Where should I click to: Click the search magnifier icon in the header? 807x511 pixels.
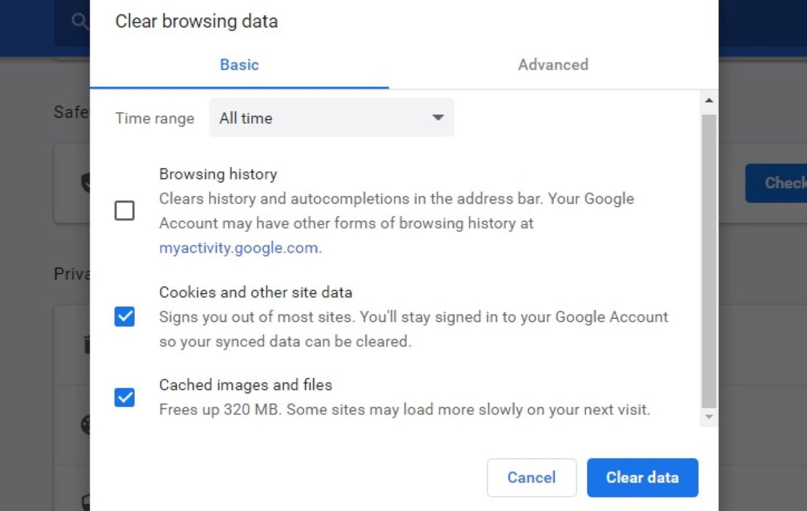[x=80, y=21]
